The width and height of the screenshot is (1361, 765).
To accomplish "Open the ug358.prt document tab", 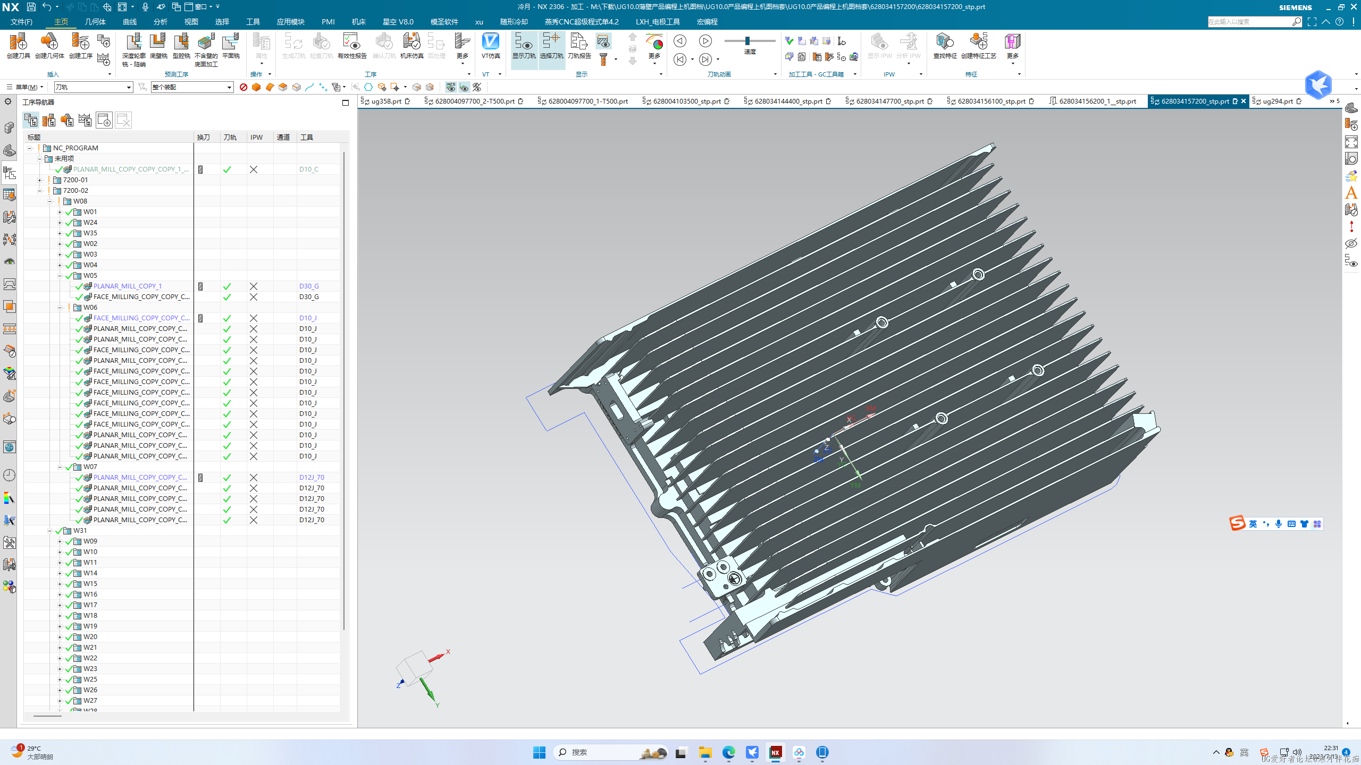I will click(386, 101).
